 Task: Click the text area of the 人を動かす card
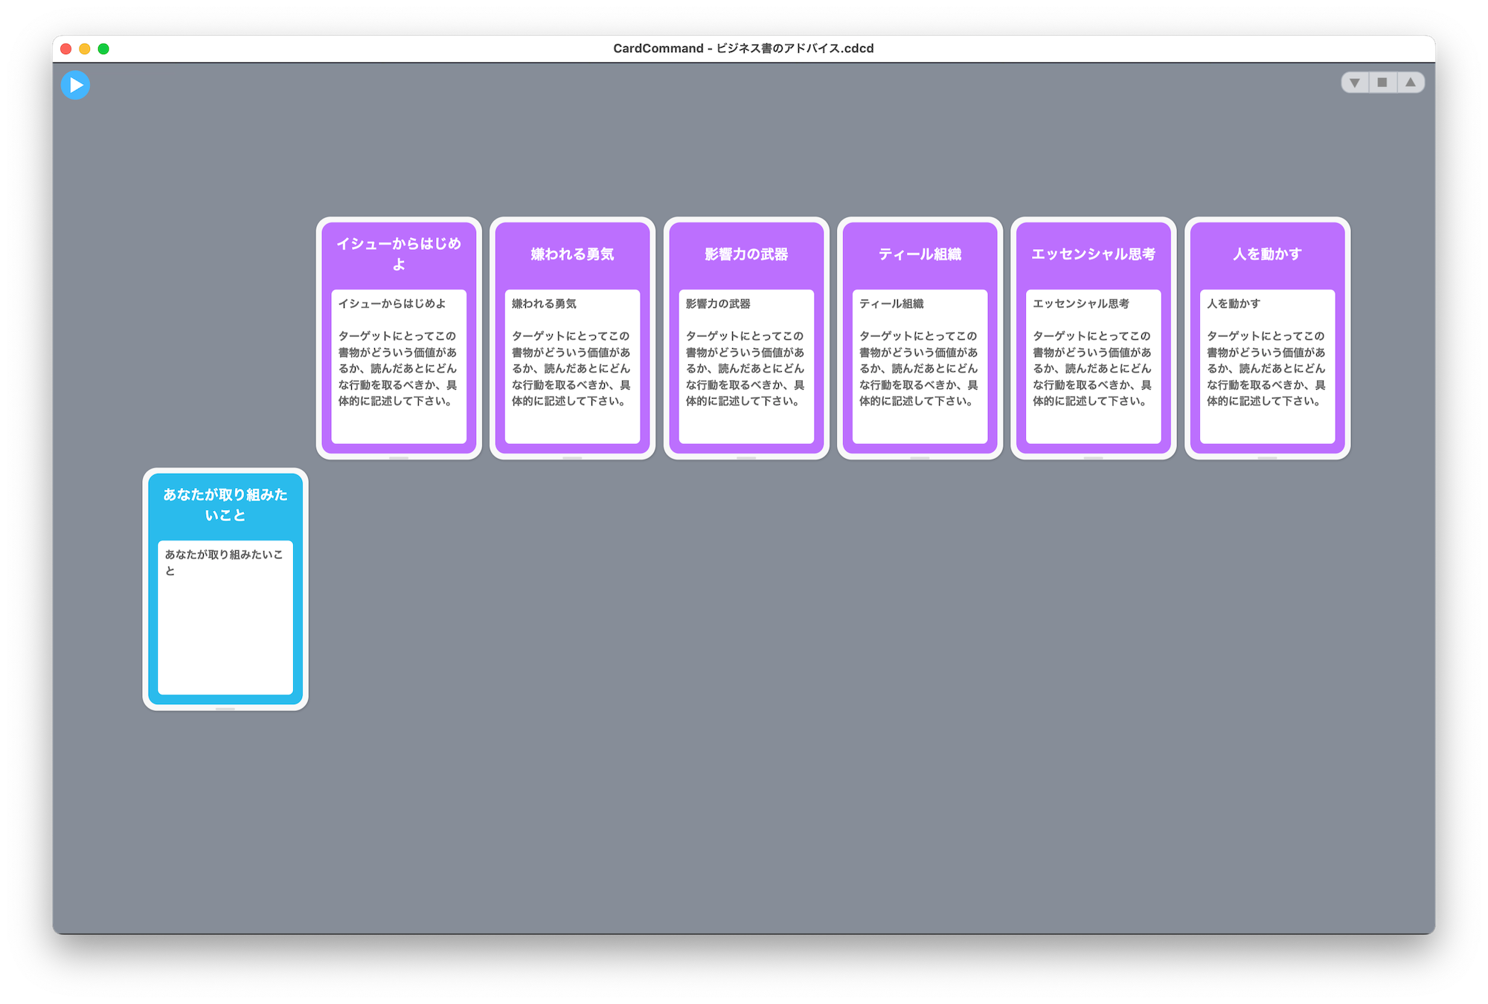click(x=1267, y=367)
